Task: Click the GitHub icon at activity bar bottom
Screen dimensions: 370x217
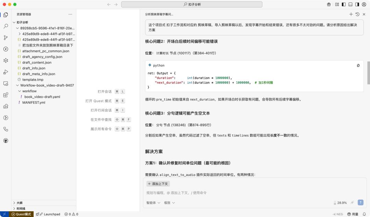Action: pyautogui.click(x=5, y=140)
